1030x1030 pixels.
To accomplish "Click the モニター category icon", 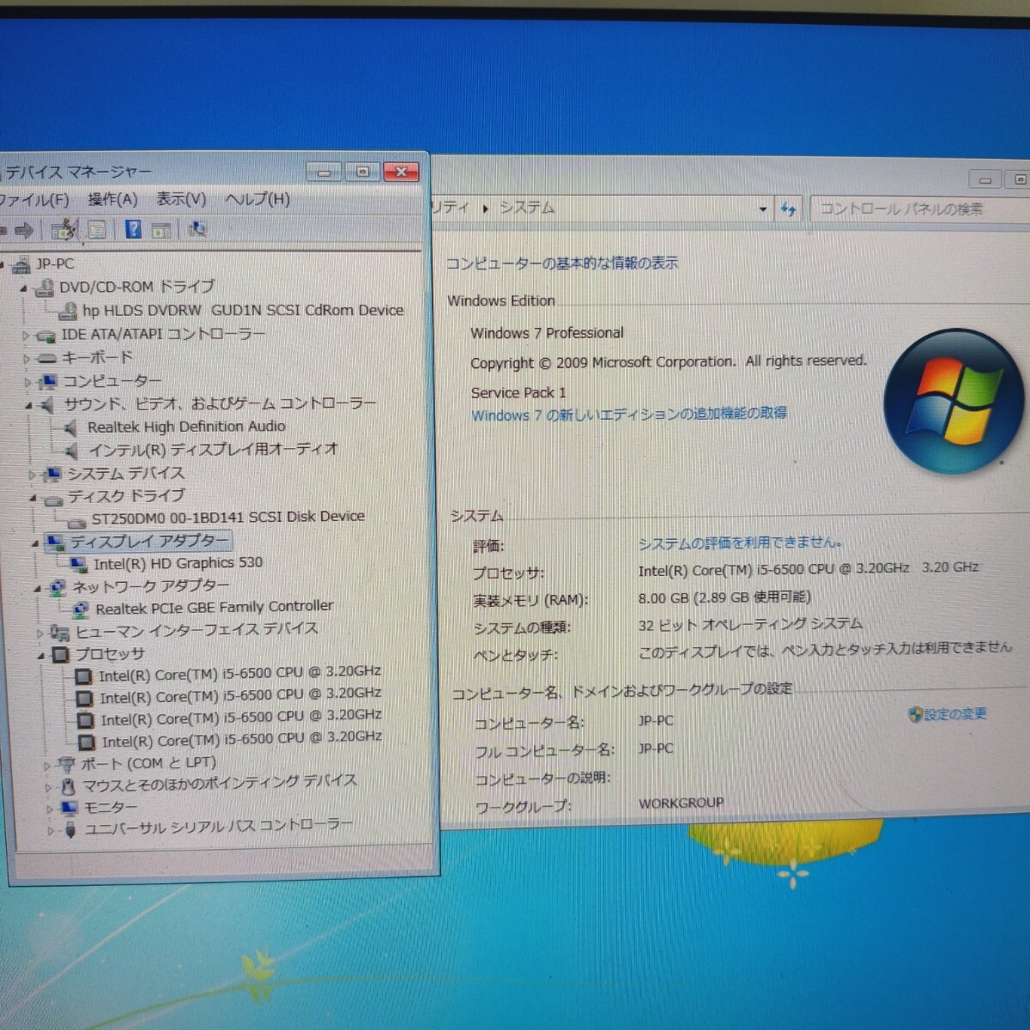I will coord(70,808).
